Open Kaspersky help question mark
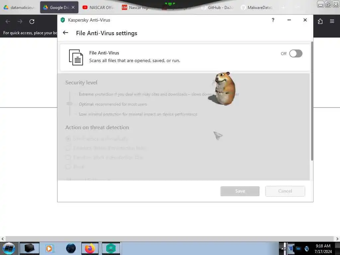The height and width of the screenshot is (255, 340). [273, 20]
